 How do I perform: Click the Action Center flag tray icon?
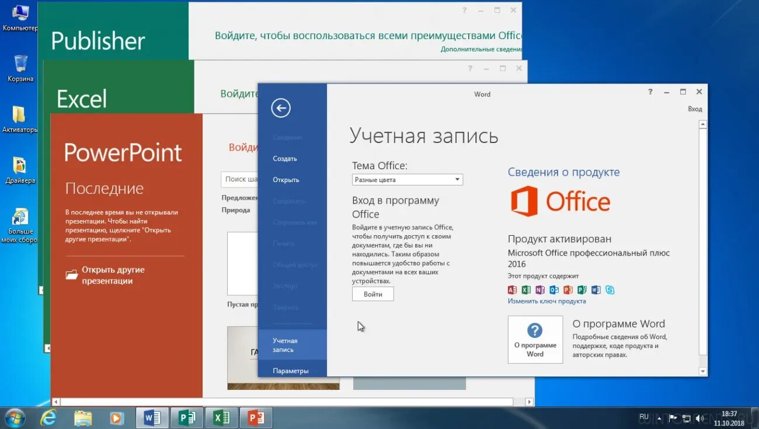coord(673,418)
